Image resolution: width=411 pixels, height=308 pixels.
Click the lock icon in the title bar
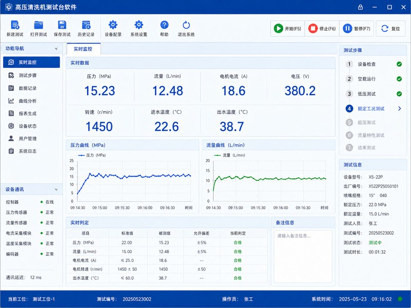(361, 7)
